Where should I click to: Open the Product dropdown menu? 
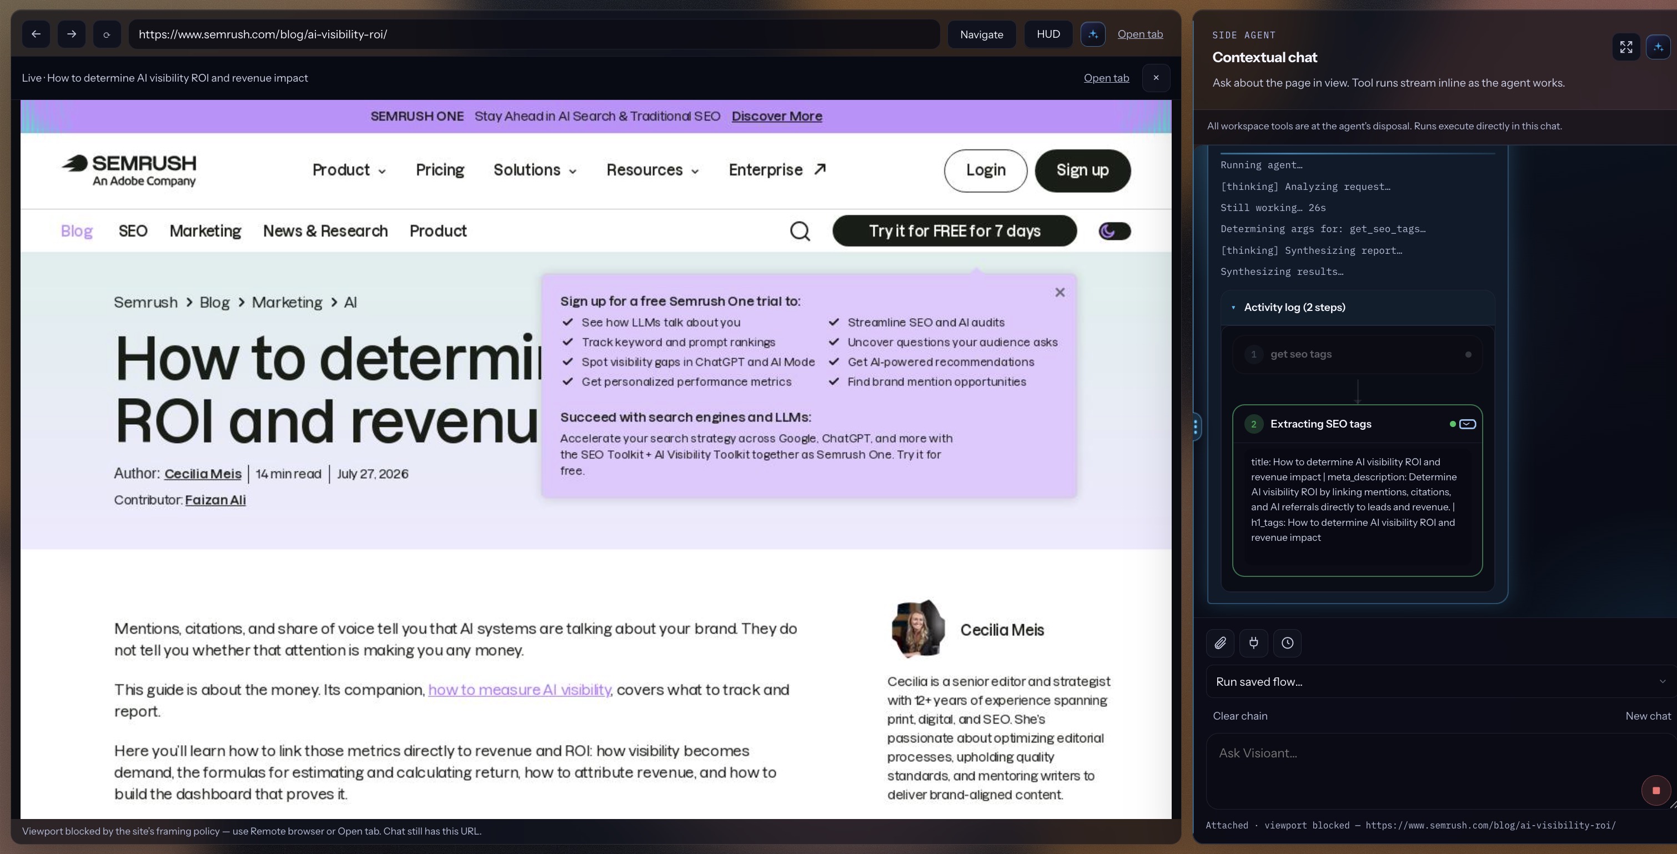pyautogui.click(x=349, y=170)
